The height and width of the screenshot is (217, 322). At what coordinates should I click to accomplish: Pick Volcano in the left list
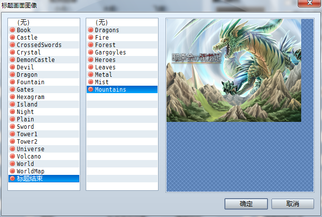[44, 156]
